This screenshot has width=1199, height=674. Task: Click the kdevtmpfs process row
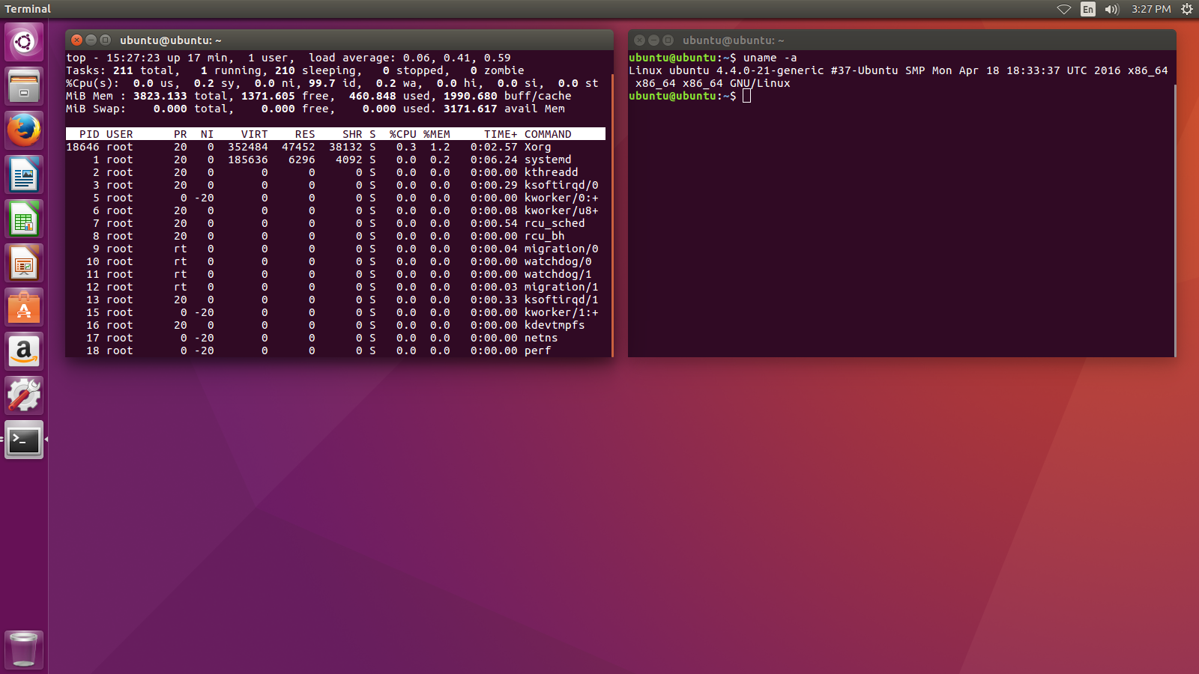pos(336,325)
